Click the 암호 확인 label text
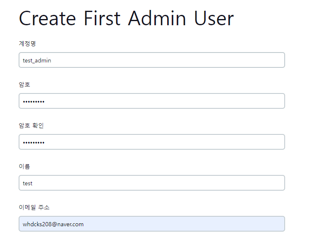Screen dimensions: 312x244 (31, 125)
